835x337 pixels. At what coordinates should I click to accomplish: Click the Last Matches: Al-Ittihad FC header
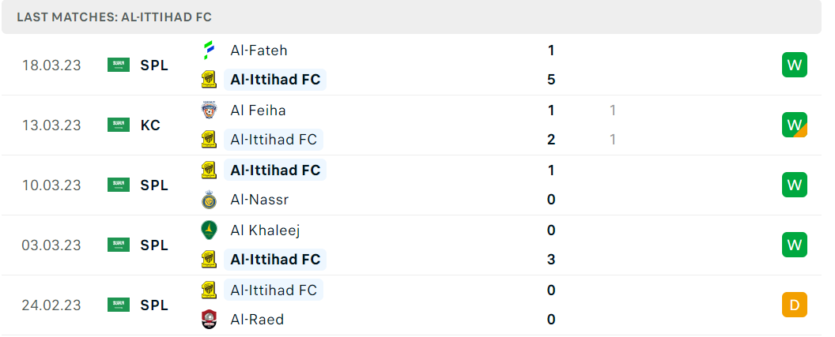point(114,17)
